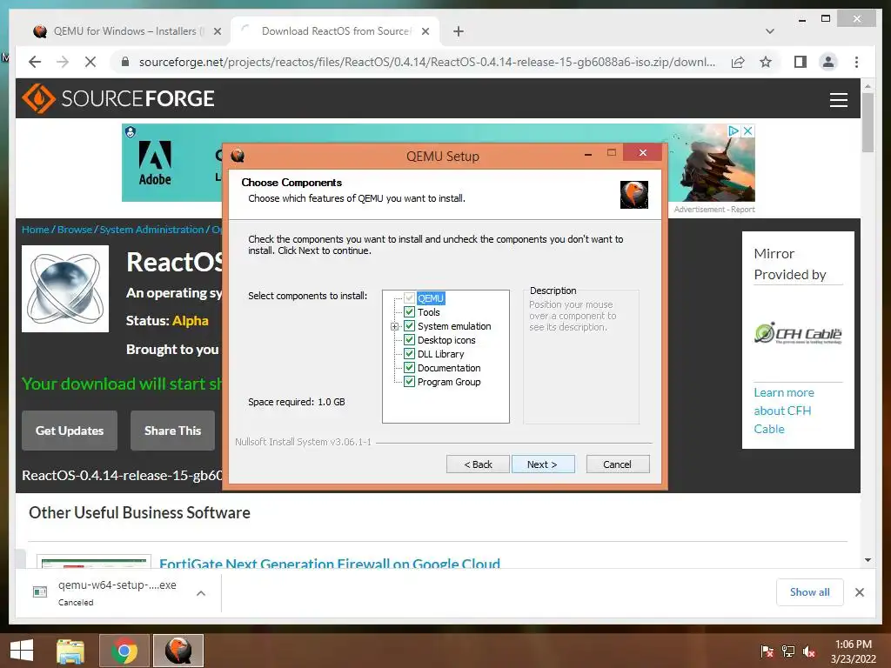The image size is (891, 668).
Task: Click the disabled QEMU component checkbox
Action: tap(409, 297)
